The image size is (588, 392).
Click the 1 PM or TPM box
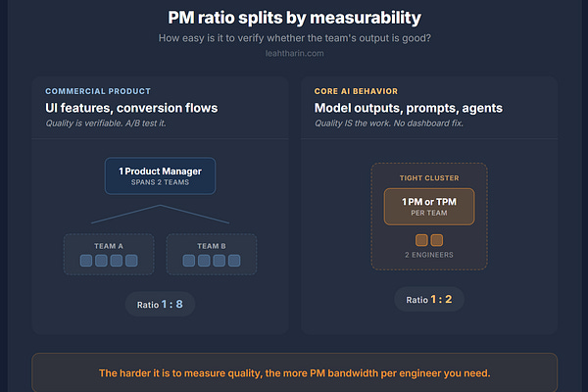(x=429, y=207)
